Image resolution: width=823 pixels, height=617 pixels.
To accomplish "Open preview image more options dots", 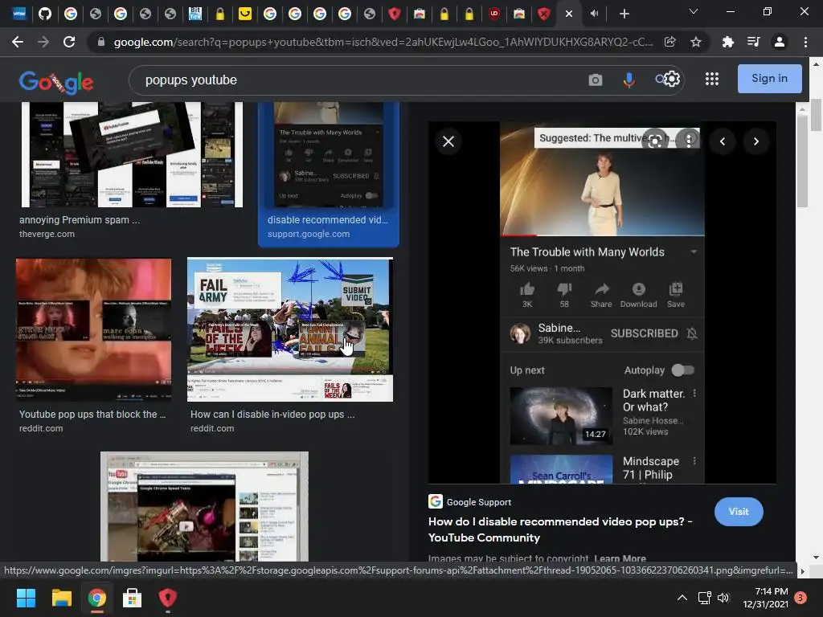I will [x=689, y=140].
